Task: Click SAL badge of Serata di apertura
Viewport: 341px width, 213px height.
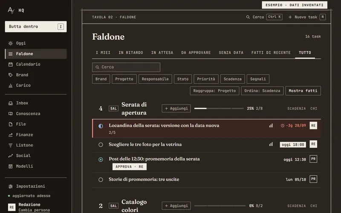Action: 113,109
